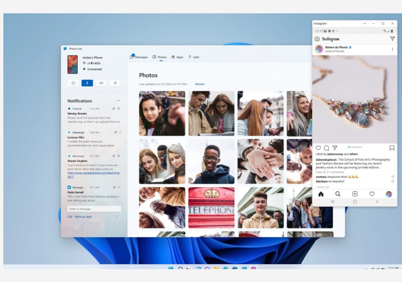
Task: Open Lorenzo Mui notification message
Action: [91, 144]
